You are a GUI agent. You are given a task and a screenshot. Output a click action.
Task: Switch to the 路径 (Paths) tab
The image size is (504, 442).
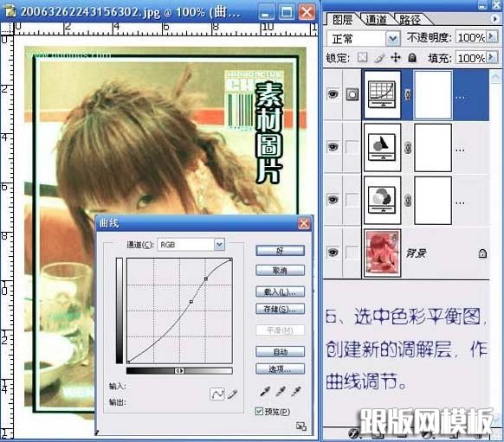[410, 20]
